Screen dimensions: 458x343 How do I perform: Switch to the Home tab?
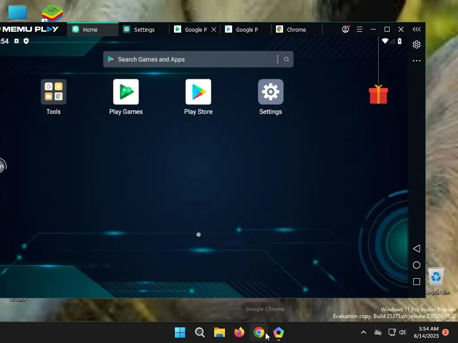pos(93,29)
